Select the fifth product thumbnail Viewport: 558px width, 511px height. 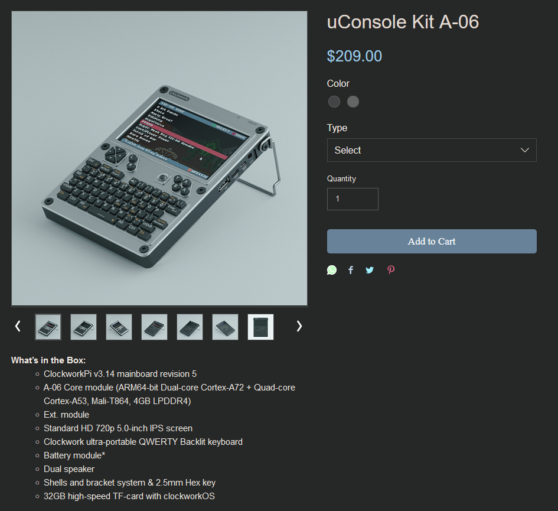pos(190,327)
